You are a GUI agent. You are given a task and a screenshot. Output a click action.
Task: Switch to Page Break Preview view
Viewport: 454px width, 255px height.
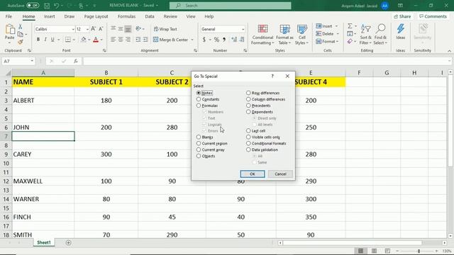[387, 251]
